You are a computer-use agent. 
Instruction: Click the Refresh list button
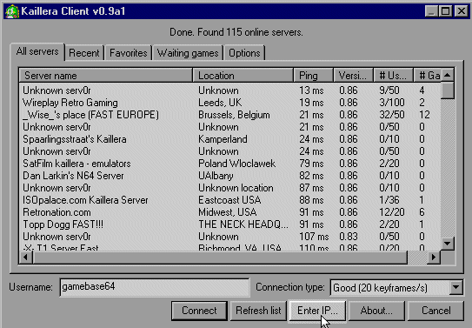point(258,311)
